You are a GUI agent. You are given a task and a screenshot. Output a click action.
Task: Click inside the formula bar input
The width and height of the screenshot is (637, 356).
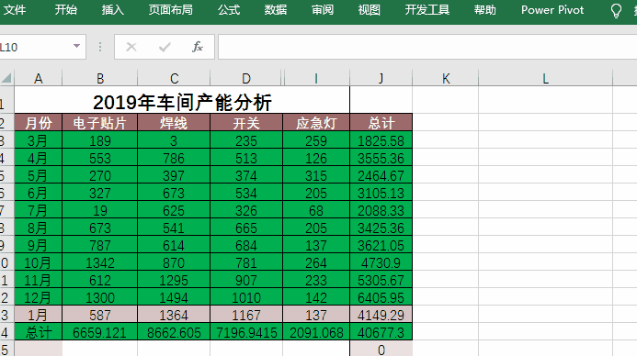(427, 47)
